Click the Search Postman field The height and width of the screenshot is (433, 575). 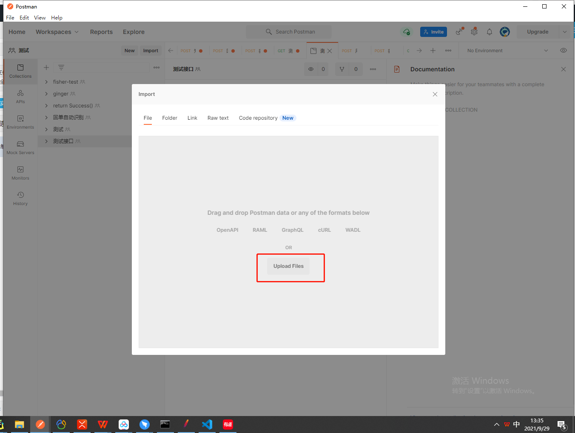289,32
